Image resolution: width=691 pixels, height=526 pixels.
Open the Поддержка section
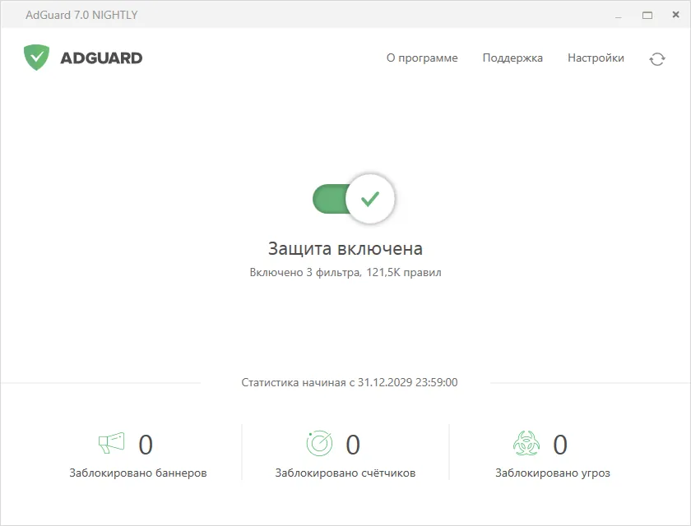pyautogui.click(x=512, y=58)
